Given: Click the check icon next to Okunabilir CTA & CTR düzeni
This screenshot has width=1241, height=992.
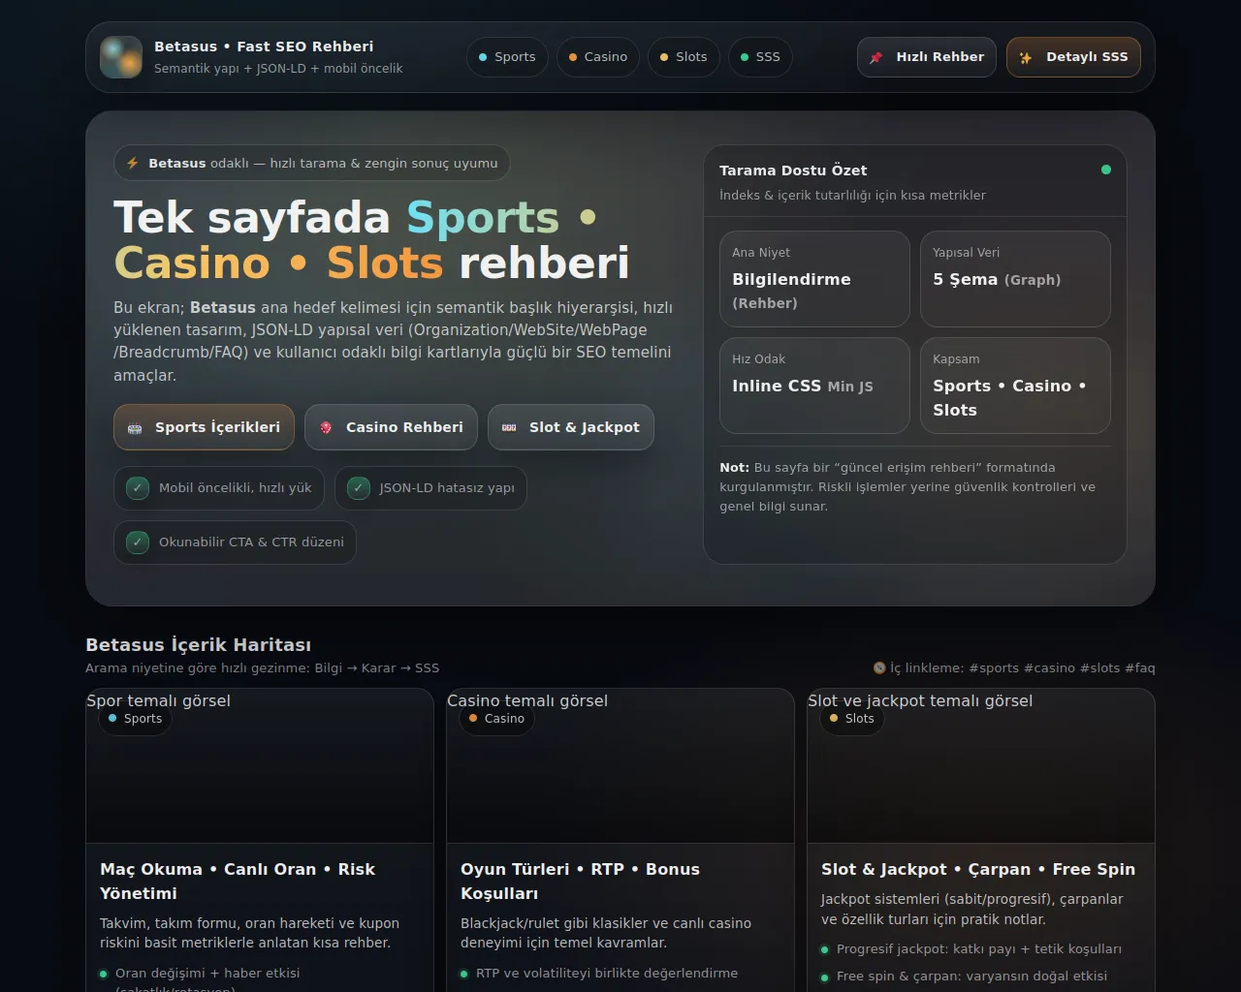Looking at the screenshot, I should tap(138, 542).
